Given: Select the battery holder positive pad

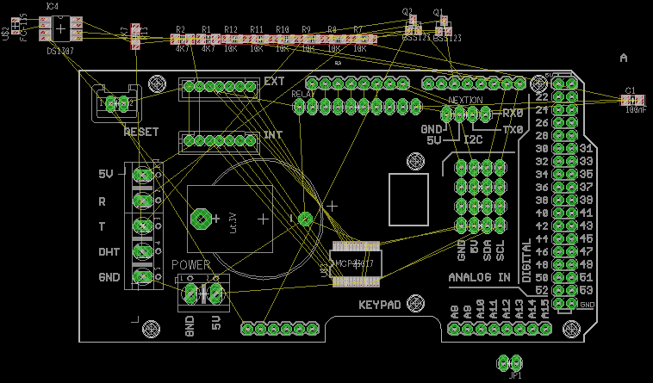Looking at the screenshot, I should (201, 219).
